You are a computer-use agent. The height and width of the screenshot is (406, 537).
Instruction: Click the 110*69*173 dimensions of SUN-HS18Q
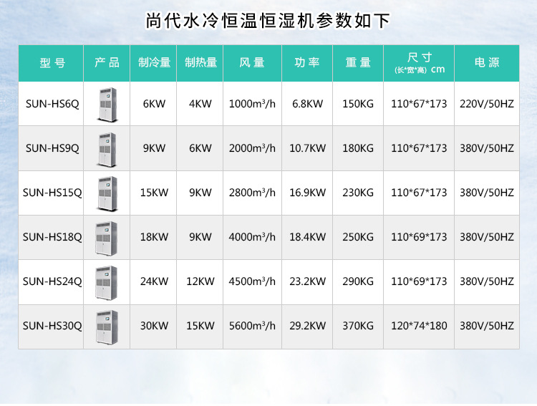click(419, 237)
